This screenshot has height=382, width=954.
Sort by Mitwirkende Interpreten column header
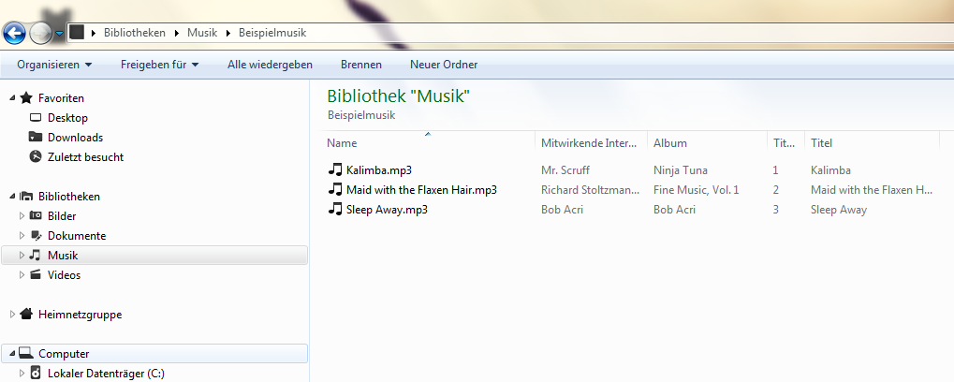(x=591, y=143)
